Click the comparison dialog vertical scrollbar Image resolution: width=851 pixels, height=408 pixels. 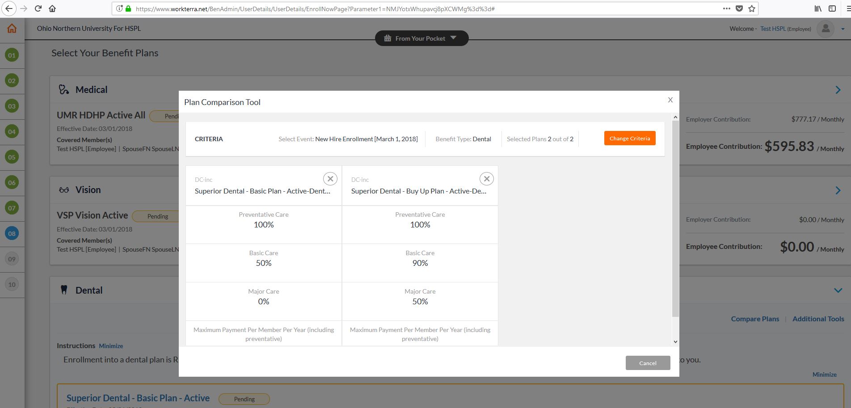[675, 219]
